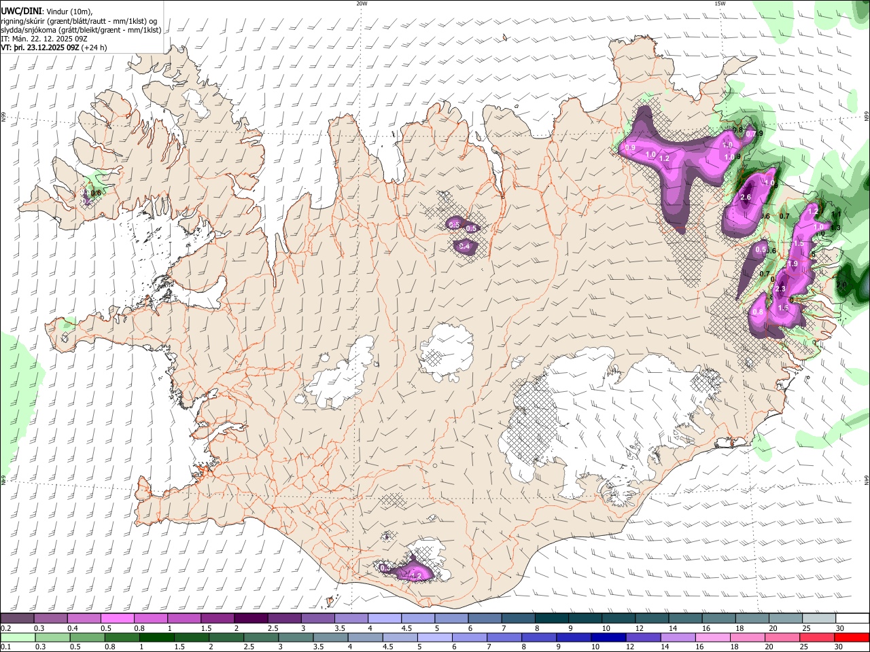
Task: Click the 0.4 value in the northern interior
Action: coord(465,247)
